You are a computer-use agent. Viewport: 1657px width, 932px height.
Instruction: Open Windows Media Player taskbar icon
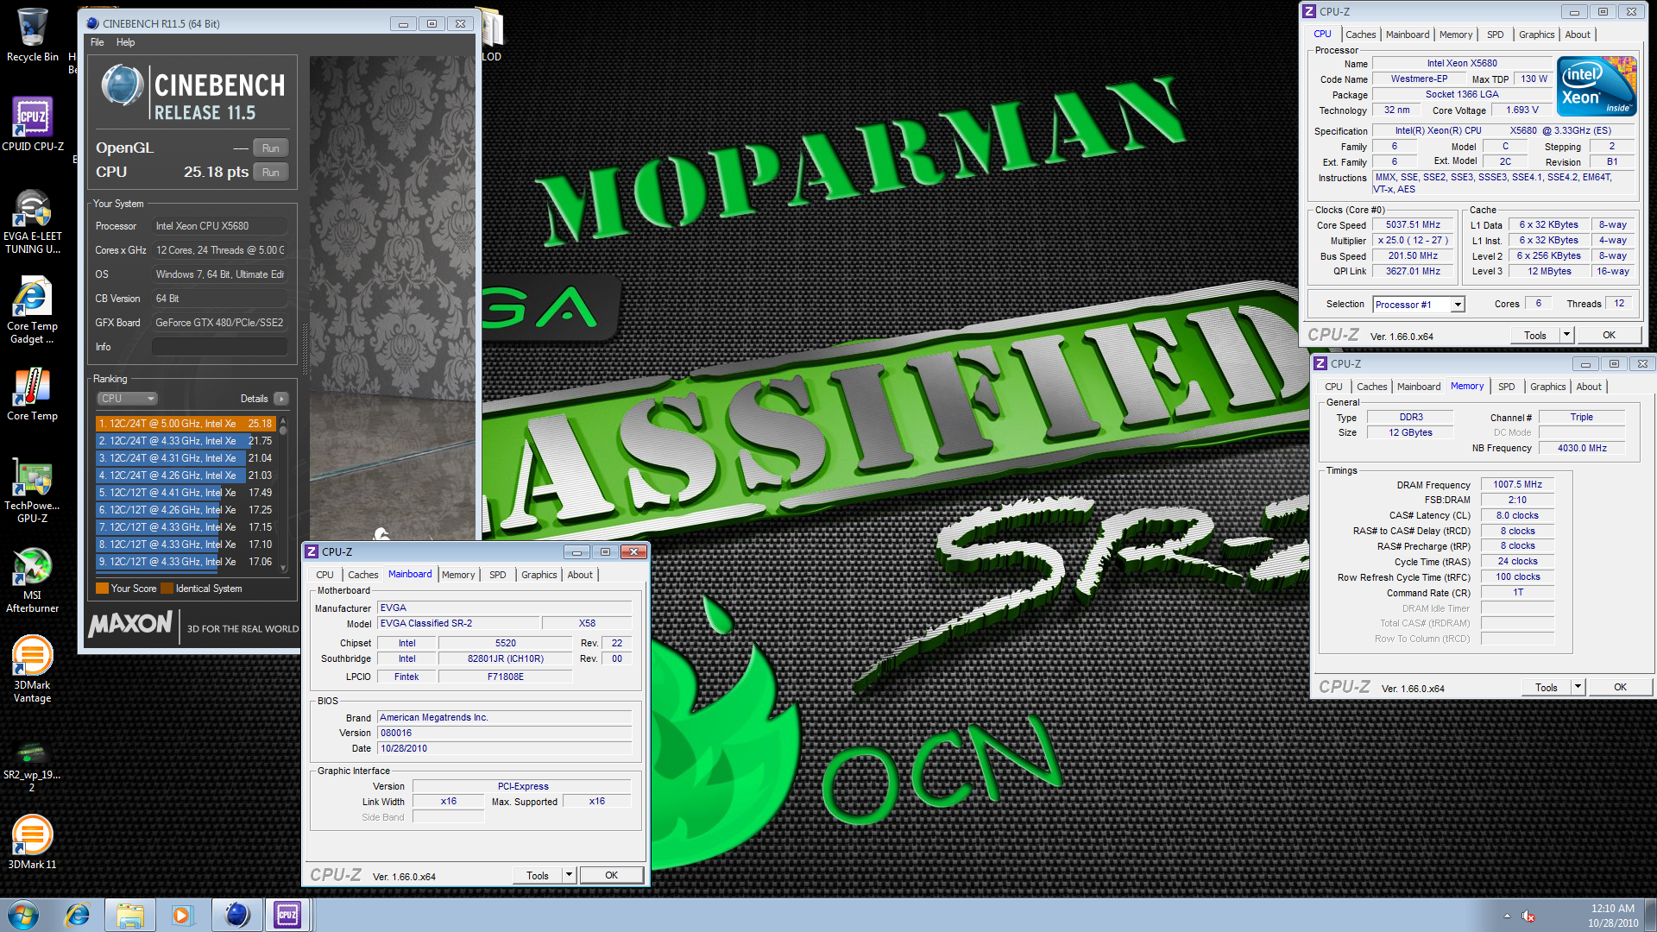tap(182, 915)
